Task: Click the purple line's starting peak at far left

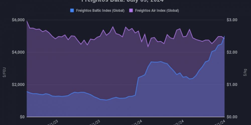Action: point(27,21)
